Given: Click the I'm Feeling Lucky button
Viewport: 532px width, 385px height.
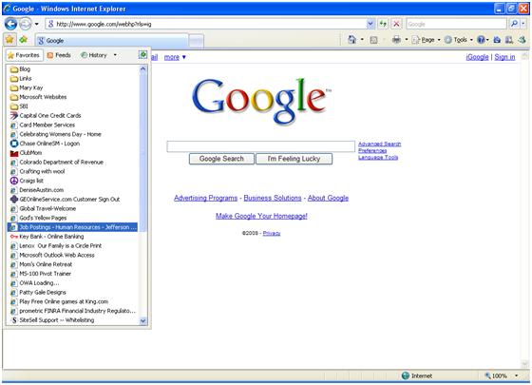Looking at the screenshot, I should tap(294, 159).
